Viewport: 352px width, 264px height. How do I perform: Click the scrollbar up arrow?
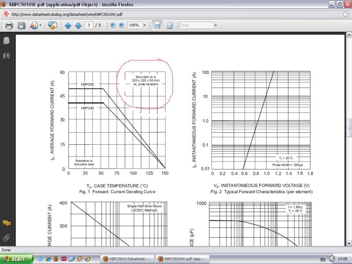coord(349,35)
